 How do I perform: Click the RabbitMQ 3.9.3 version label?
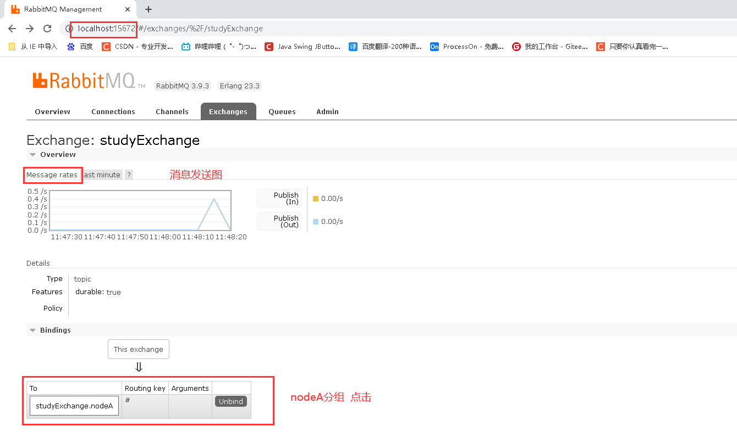point(183,86)
